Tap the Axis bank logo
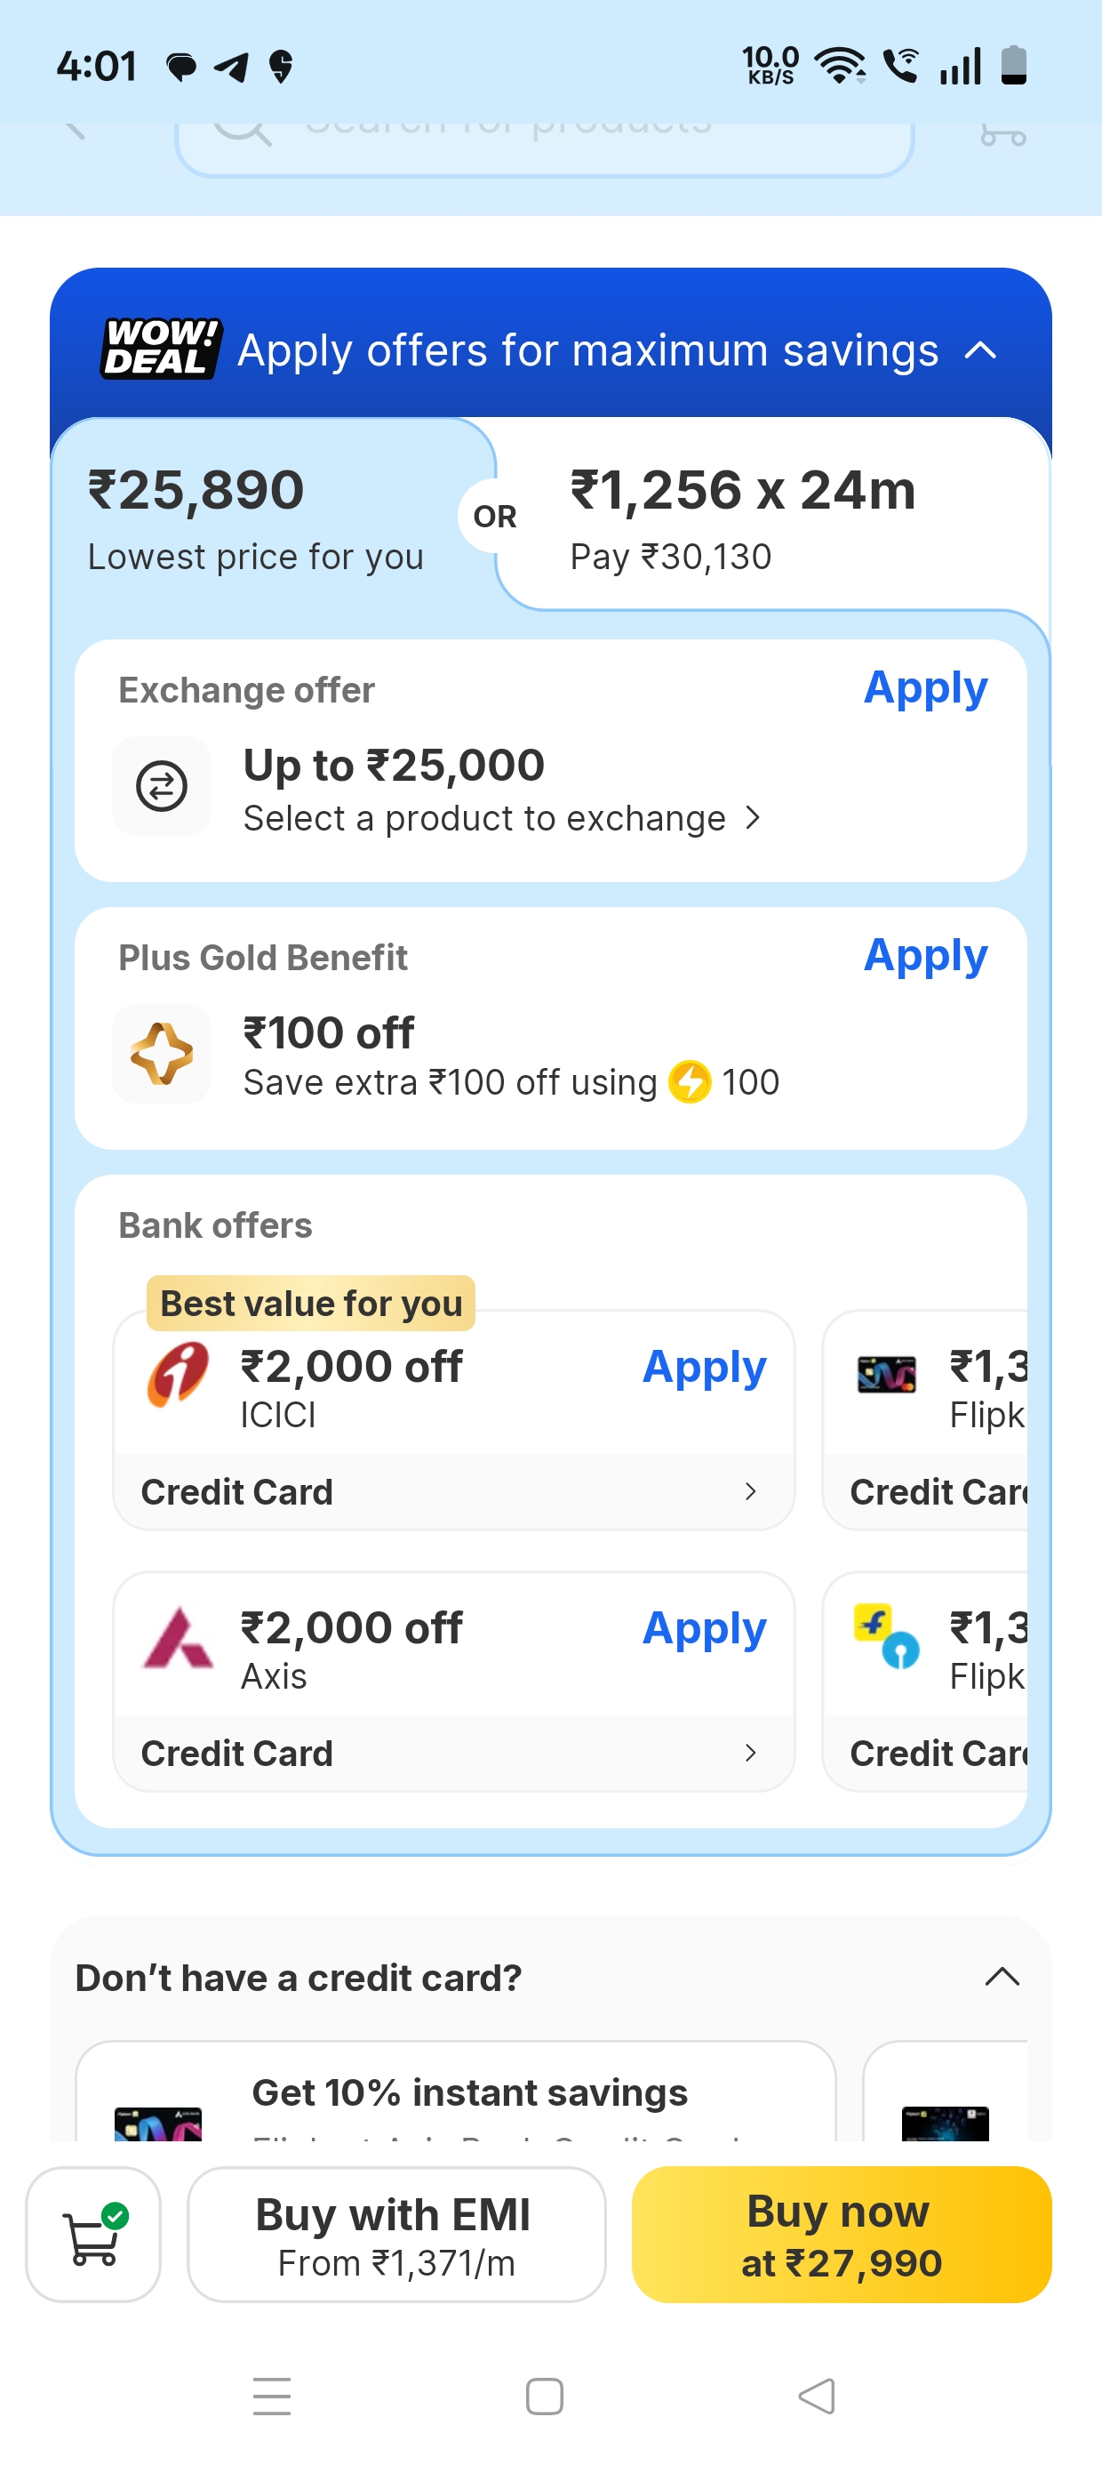This screenshot has height=2465, width=1102. [178, 1637]
